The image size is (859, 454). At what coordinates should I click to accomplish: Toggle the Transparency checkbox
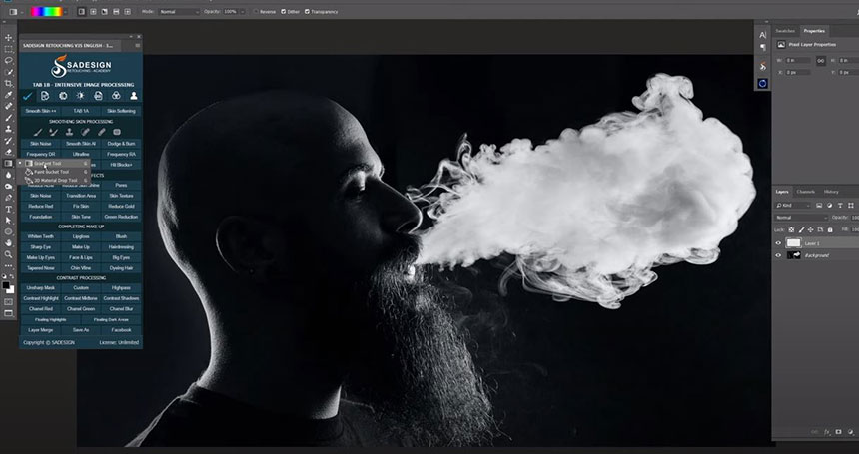coord(307,12)
